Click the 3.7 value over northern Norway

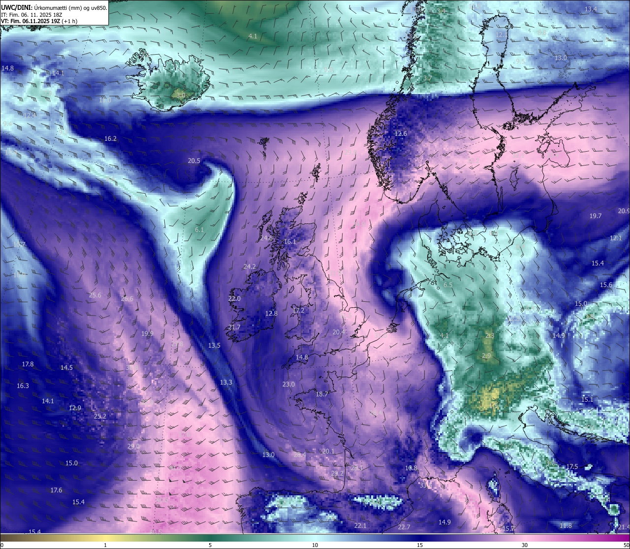[428, 78]
